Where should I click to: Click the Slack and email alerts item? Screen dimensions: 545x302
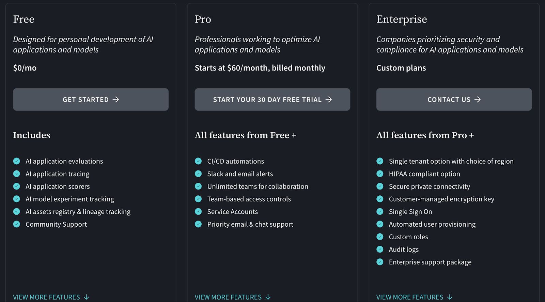tap(240, 174)
